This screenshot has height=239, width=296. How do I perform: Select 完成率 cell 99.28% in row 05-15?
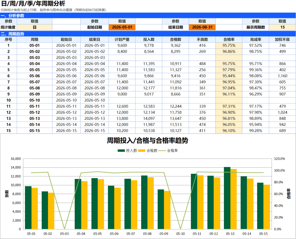pos(256,131)
